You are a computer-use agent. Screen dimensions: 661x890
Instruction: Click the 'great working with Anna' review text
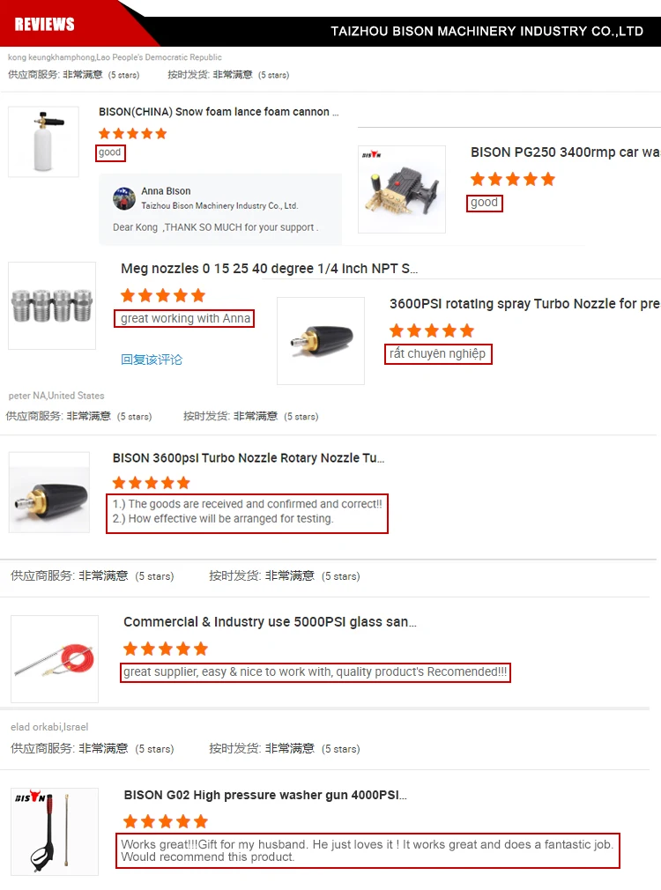(x=185, y=318)
